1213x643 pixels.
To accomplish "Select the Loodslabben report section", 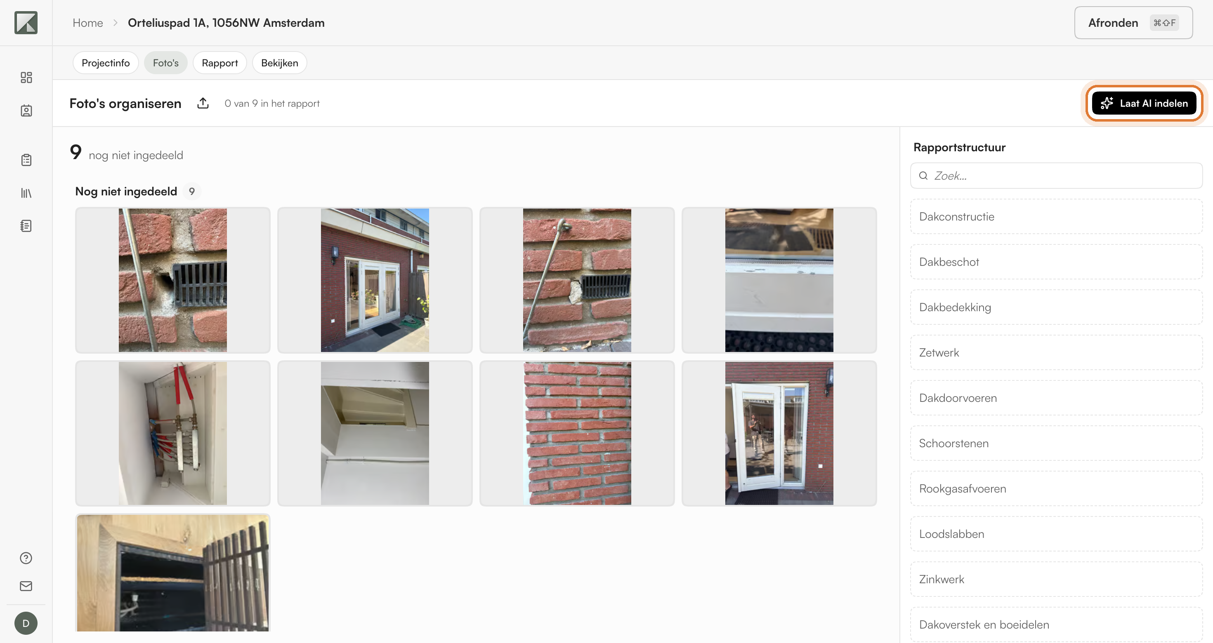I will click(x=1056, y=534).
